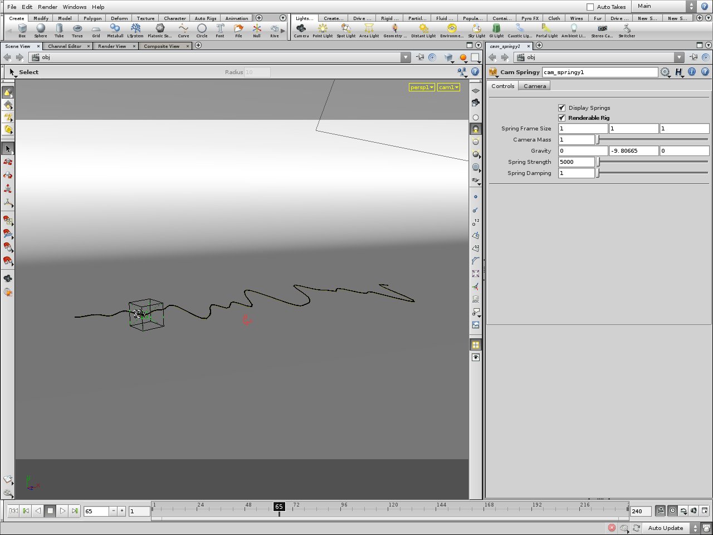Open the persp1 viewport dropdown
Viewport: 713px width, 535px height.
(x=422, y=87)
